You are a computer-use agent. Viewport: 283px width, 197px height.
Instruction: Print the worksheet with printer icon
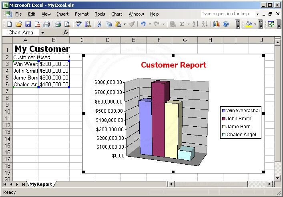click(x=58, y=24)
